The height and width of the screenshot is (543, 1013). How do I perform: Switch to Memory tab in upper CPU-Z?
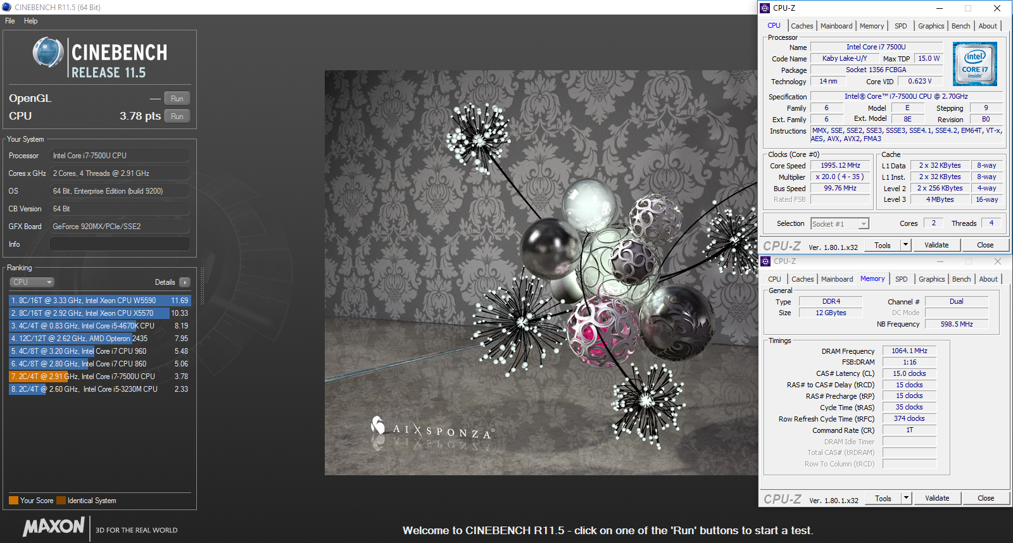pyautogui.click(x=872, y=26)
